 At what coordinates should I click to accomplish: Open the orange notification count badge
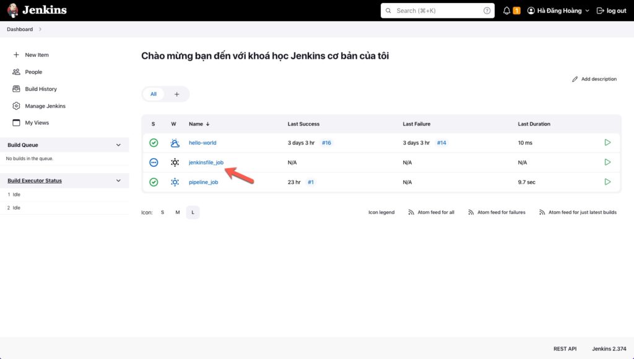click(x=516, y=11)
